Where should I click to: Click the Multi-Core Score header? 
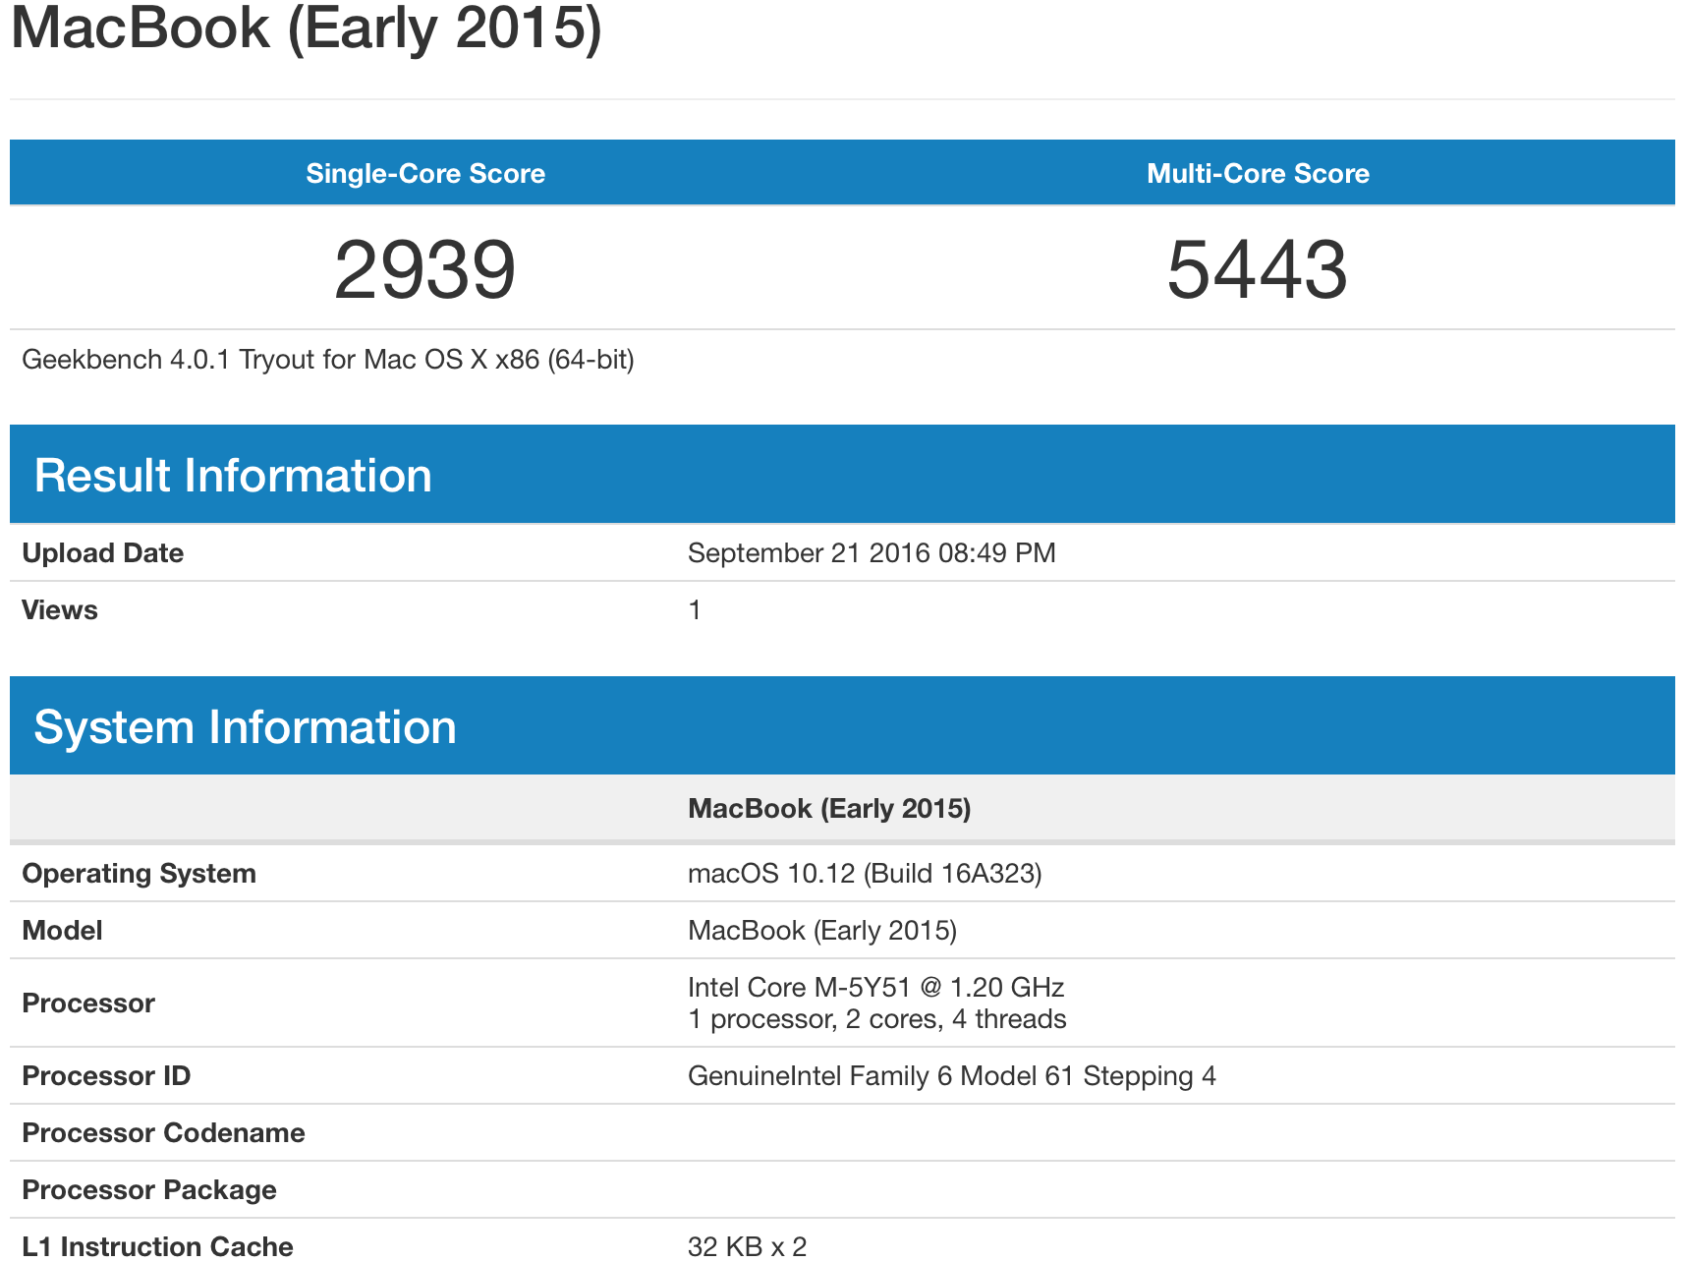click(1258, 173)
